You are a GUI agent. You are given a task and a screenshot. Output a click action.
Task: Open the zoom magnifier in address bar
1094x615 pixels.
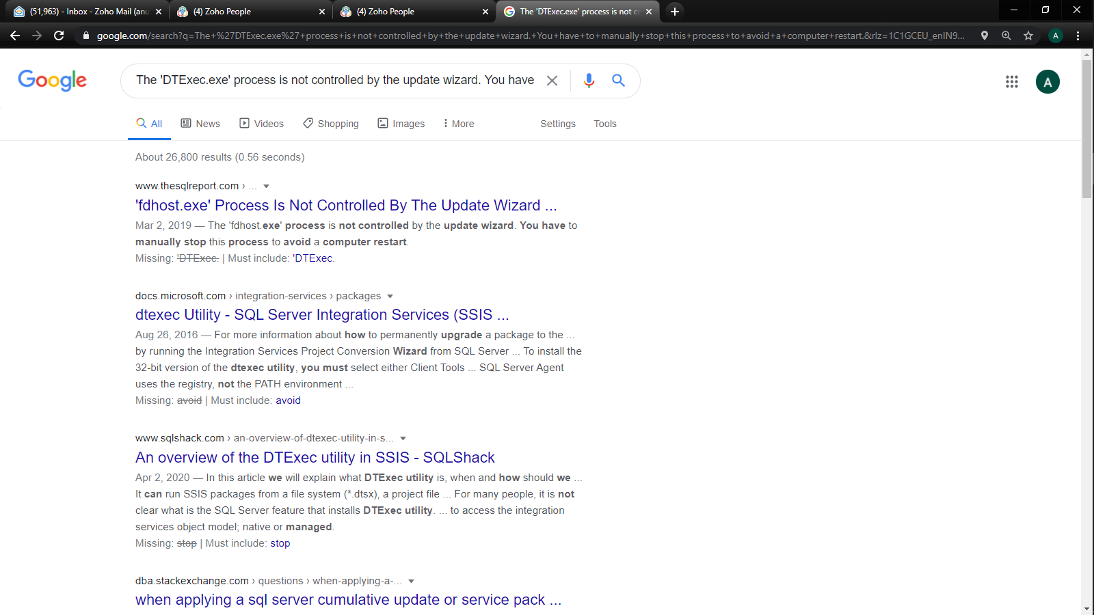coord(1006,36)
